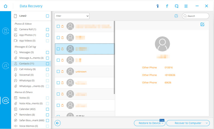Open the hamburger menu icon

(x=186, y=6)
